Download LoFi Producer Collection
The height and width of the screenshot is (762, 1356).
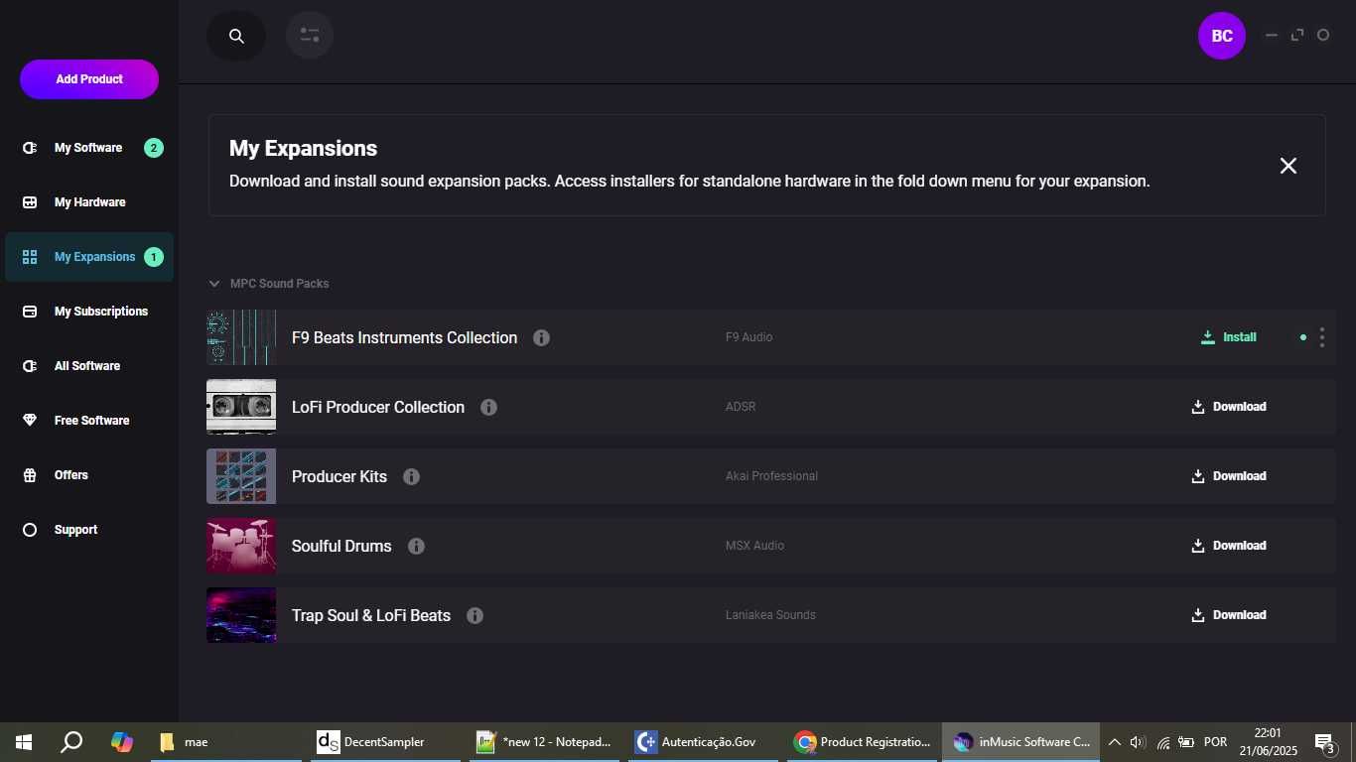(1229, 407)
